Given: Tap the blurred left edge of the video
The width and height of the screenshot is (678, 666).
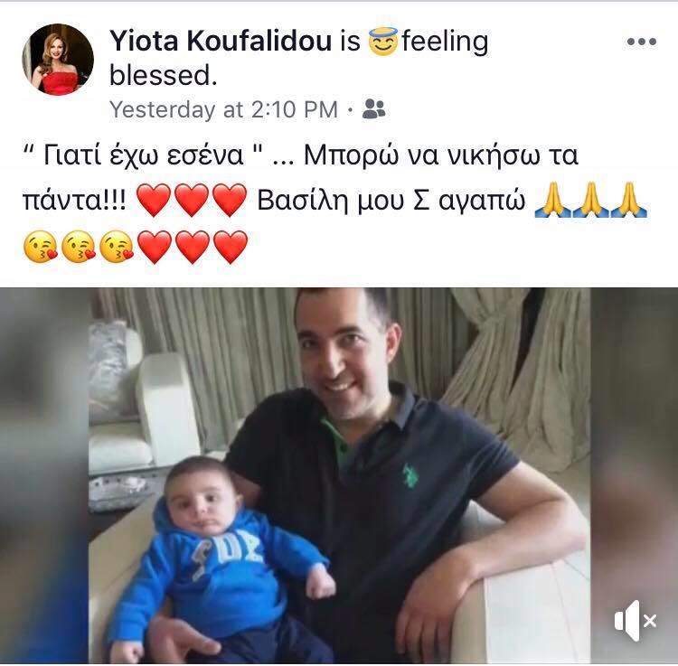Looking at the screenshot, I should (44, 475).
